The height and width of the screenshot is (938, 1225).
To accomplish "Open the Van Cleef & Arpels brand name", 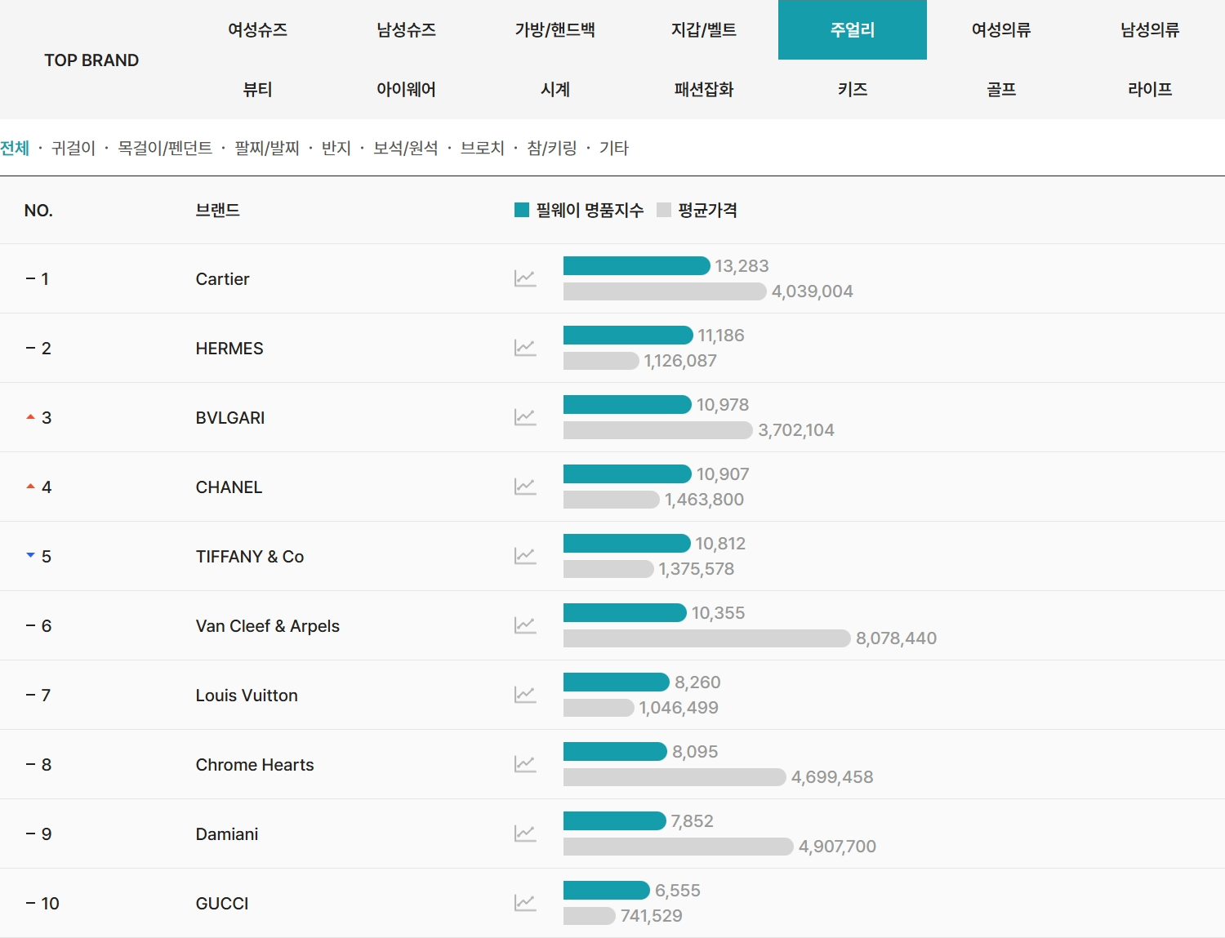I will [268, 626].
